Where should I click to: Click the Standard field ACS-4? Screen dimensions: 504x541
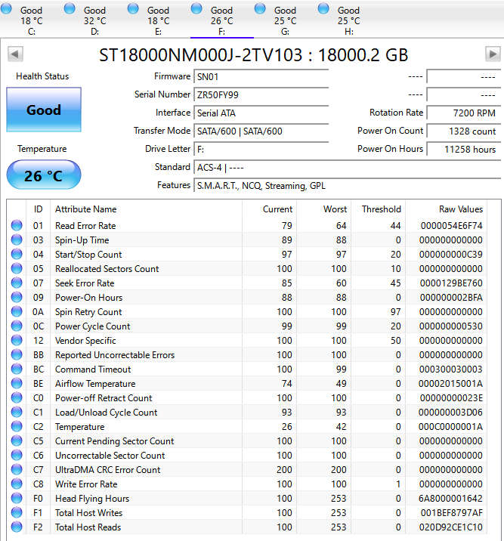(x=347, y=167)
